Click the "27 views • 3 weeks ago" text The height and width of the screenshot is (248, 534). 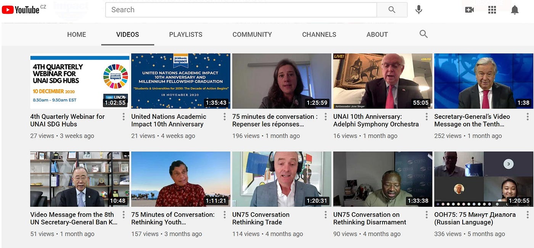[62, 136]
